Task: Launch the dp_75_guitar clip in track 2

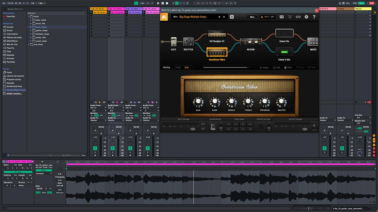Action: pyautogui.click(x=109, y=12)
